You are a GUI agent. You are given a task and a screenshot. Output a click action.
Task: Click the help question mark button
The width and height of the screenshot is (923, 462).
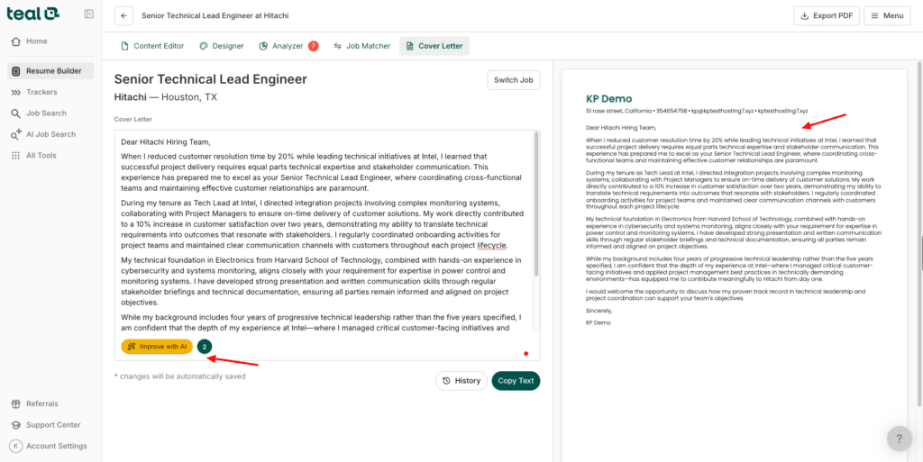(900, 439)
